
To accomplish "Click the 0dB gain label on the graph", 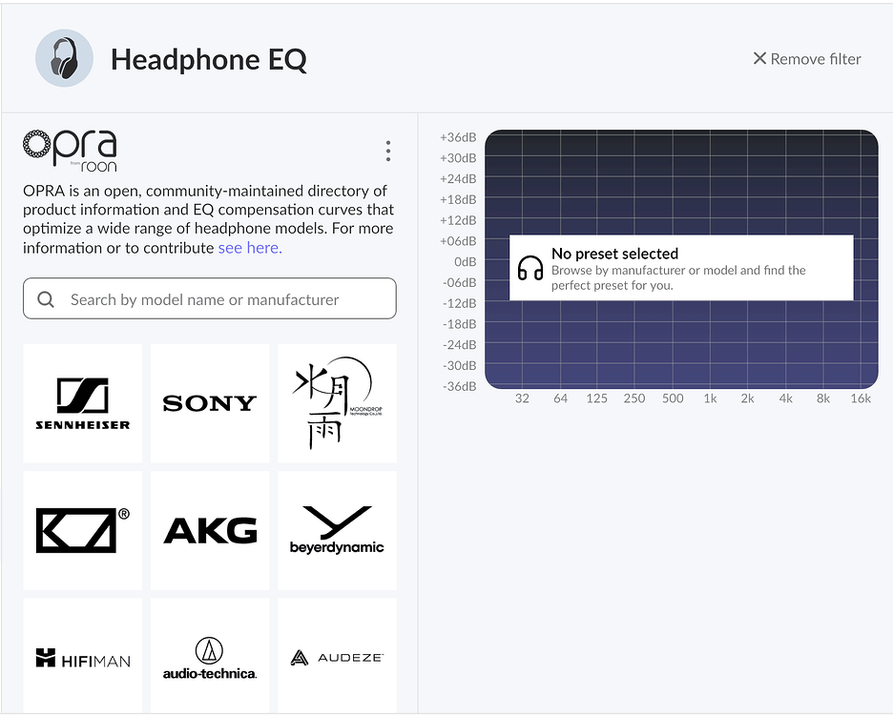I will 465,261.
